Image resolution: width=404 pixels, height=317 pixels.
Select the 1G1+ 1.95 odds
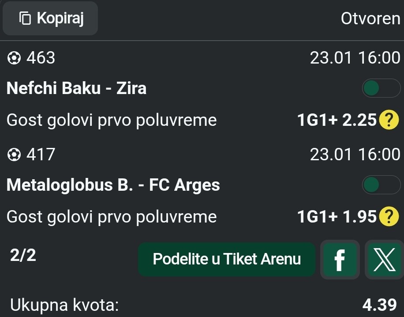pos(337,216)
